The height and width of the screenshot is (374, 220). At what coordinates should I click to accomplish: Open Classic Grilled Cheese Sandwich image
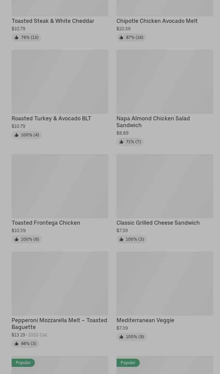[165, 186]
